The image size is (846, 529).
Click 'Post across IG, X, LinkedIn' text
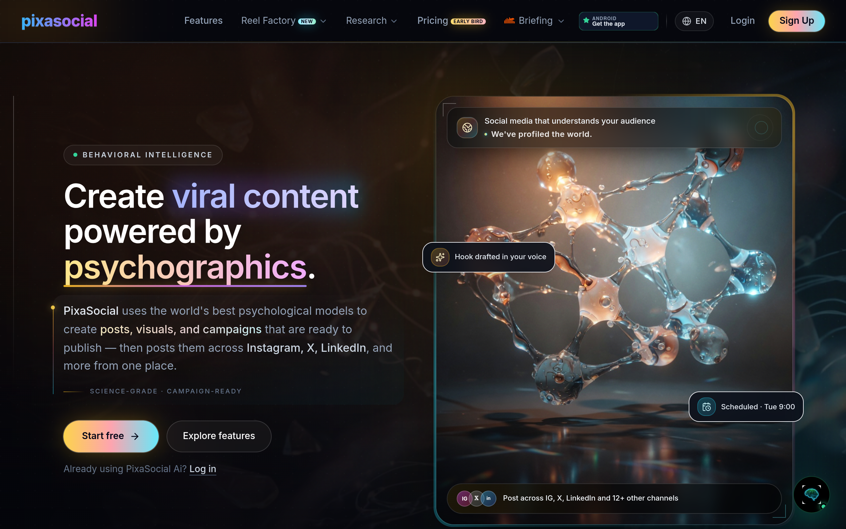pos(591,498)
